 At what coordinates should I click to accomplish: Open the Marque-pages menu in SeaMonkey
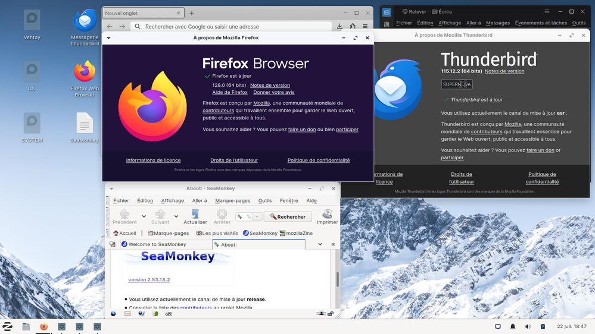232,201
